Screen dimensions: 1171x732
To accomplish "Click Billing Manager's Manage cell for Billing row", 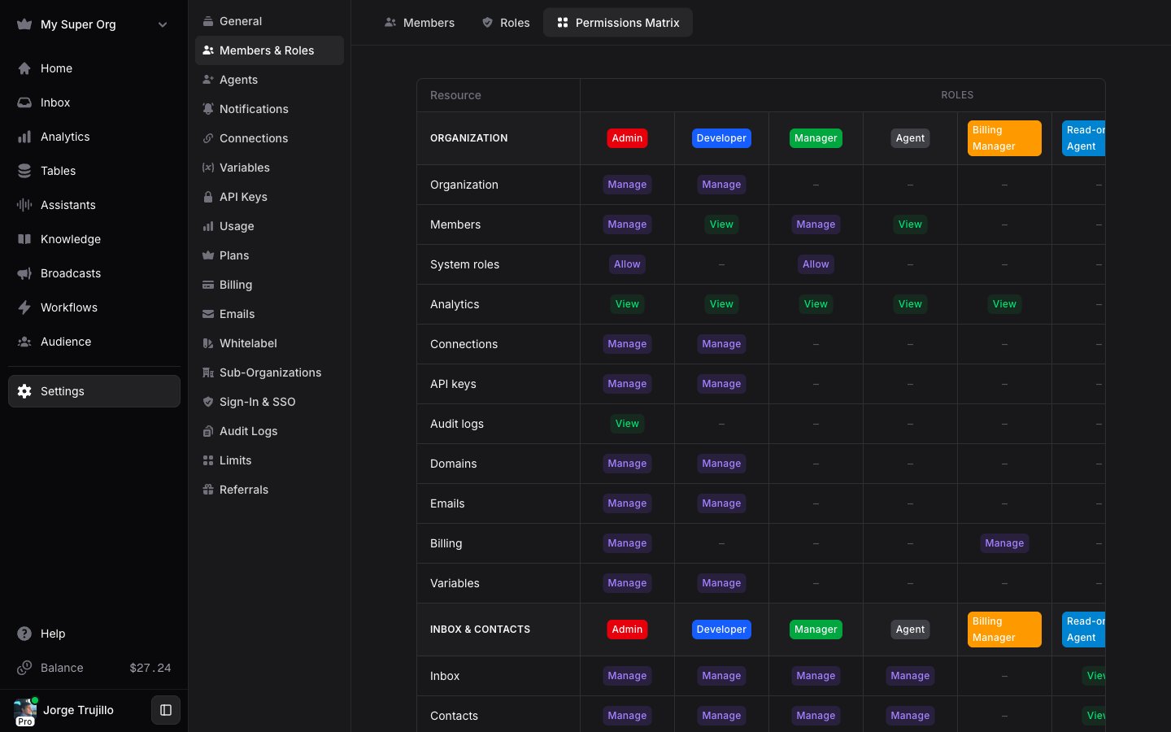I will click(1004, 543).
